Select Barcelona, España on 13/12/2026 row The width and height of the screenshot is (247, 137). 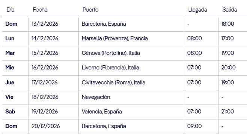104,24
